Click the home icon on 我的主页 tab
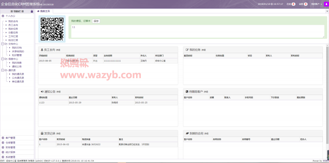329x163 pixels. click(x=38, y=11)
